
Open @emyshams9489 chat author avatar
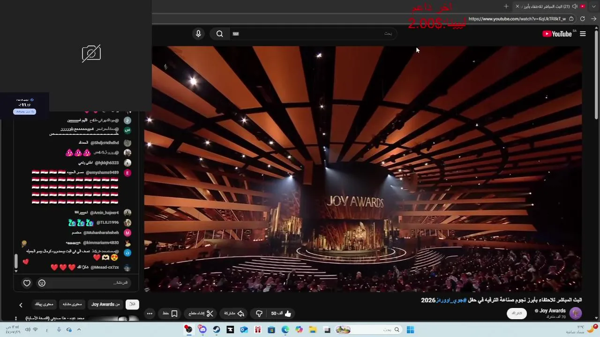[x=127, y=173]
